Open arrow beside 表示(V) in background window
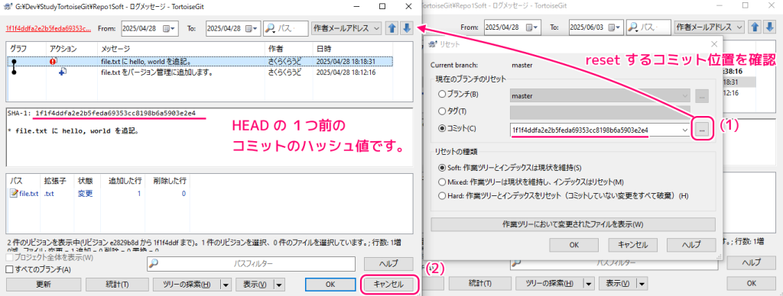The width and height of the screenshot is (783, 296). click(x=642, y=284)
